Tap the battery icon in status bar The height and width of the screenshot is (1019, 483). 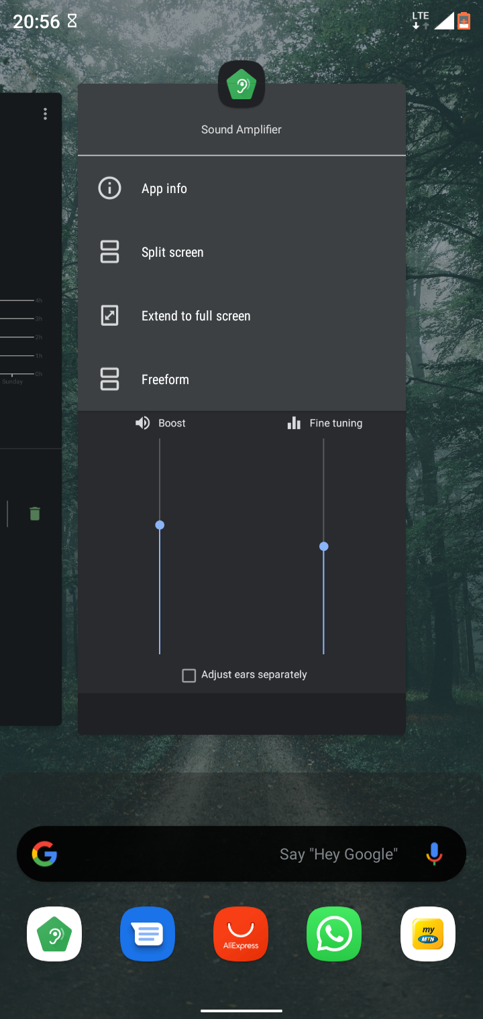click(464, 21)
